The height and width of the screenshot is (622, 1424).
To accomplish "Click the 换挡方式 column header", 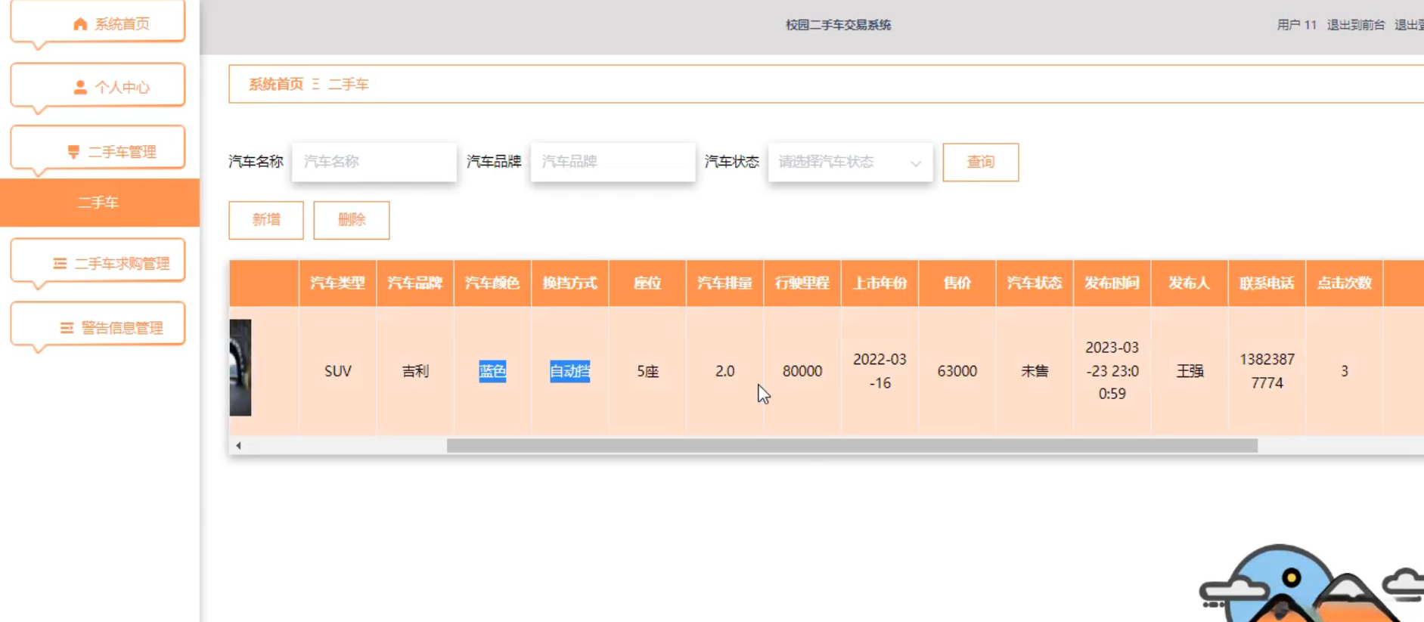I will 570,283.
